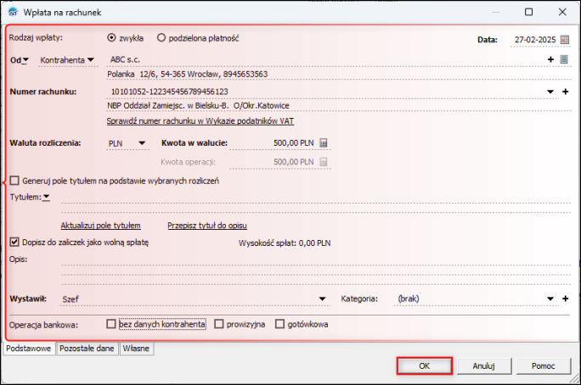The image size is (581, 385).
Task: Switch to the Własne tab
Action: [136, 349]
